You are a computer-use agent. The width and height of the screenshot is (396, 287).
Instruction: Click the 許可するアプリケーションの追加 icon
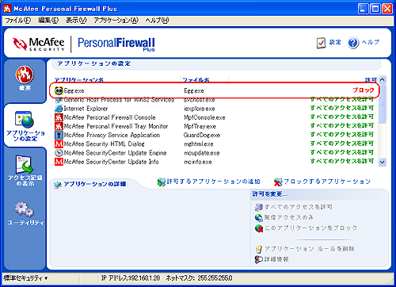pyautogui.click(x=162, y=182)
